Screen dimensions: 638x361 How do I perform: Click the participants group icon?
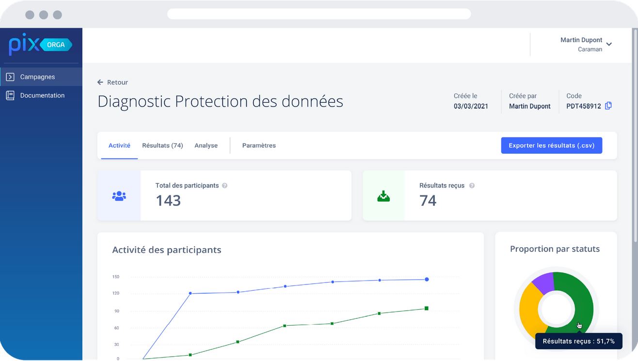click(119, 195)
